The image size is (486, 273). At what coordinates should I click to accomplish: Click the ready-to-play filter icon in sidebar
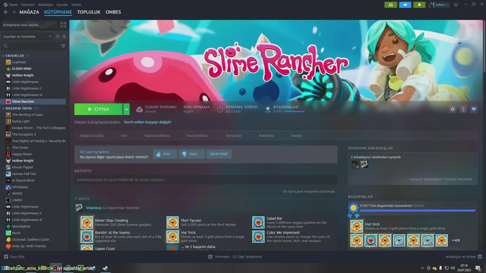[x=64, y=36]
